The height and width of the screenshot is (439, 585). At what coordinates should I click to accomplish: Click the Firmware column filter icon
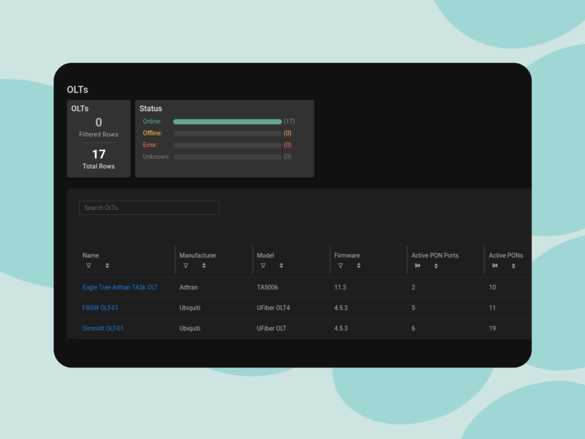(x=340, y=266)
